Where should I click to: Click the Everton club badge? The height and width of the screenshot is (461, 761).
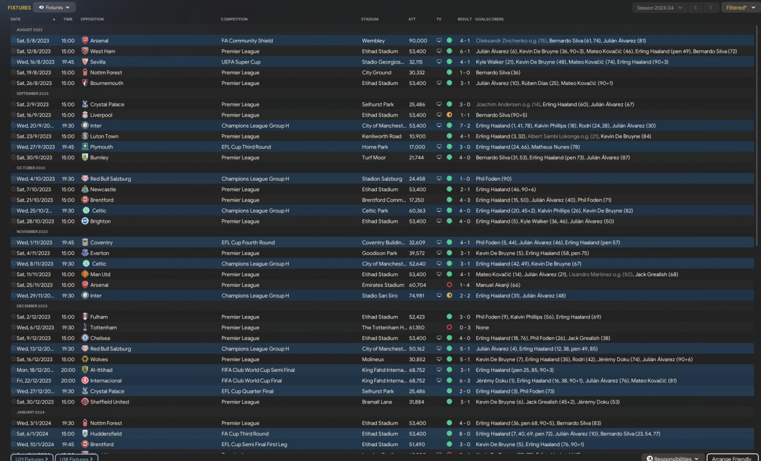point(84,254)
